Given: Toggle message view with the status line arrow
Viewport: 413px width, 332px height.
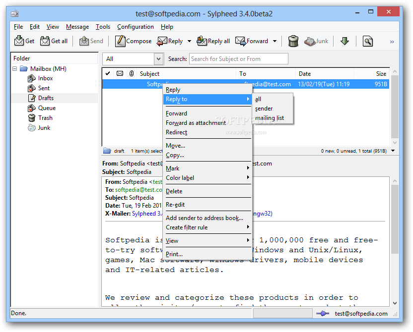Looking at the screenshot, I should point(393,151).
